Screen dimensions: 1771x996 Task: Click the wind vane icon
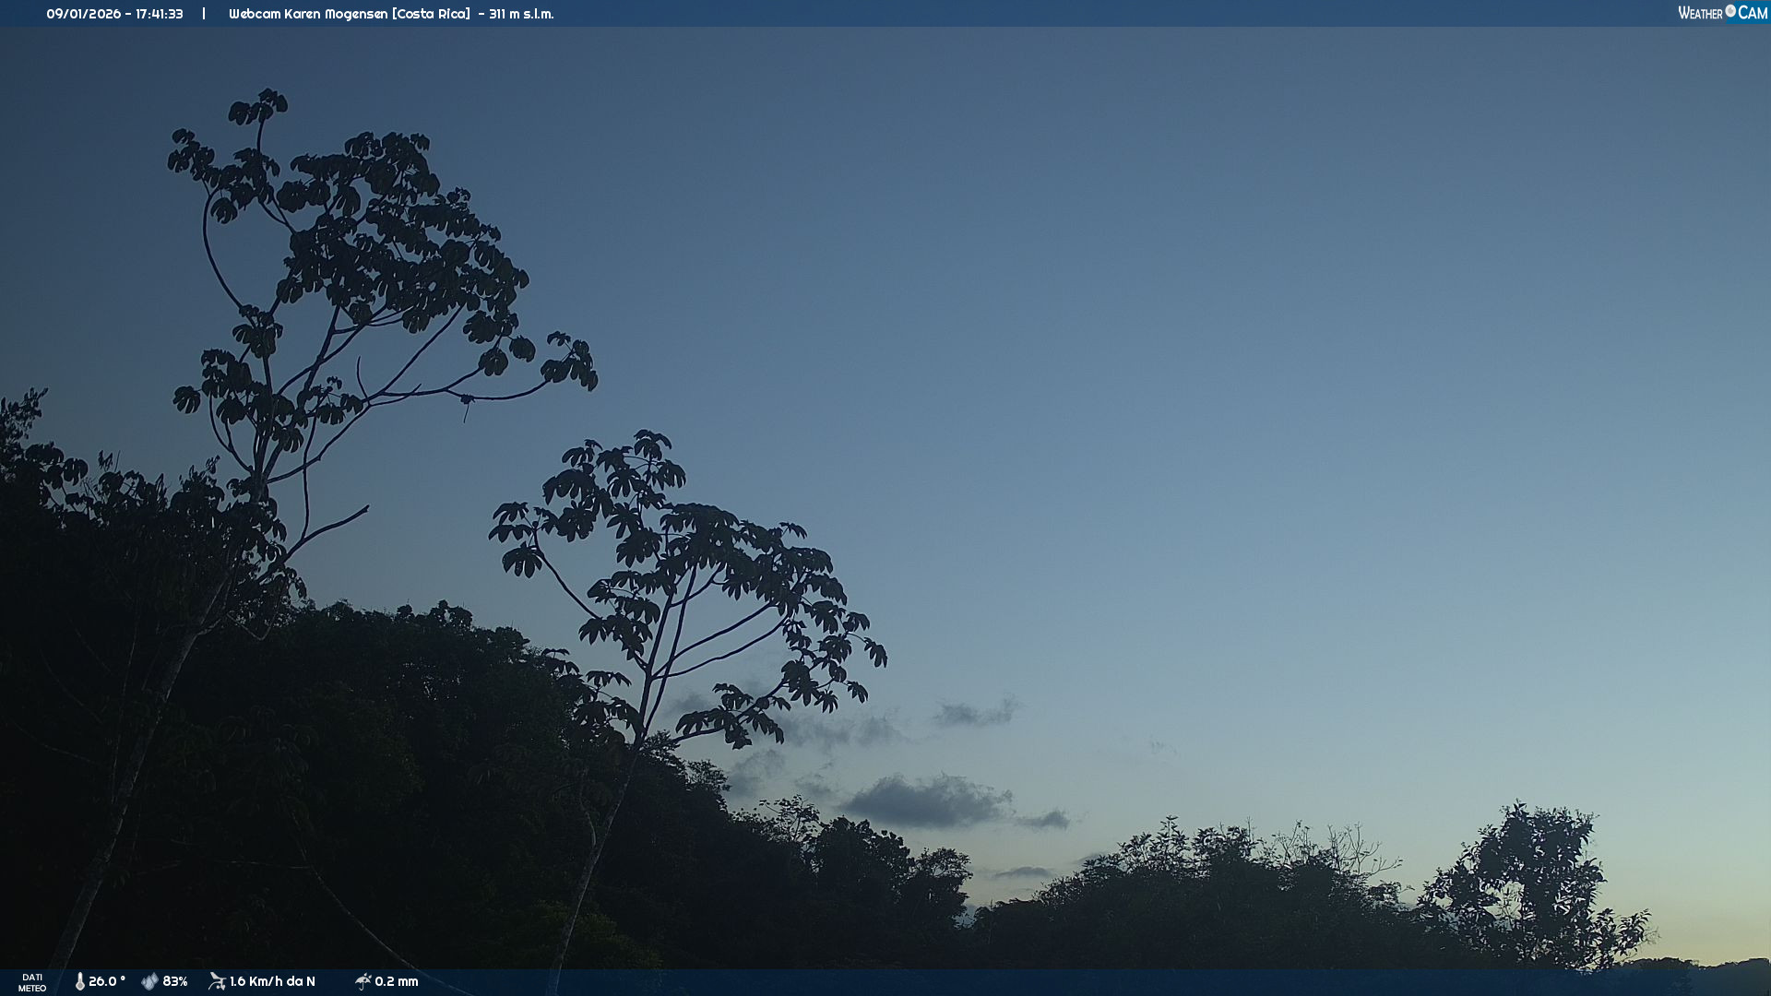tap(217, 981)
